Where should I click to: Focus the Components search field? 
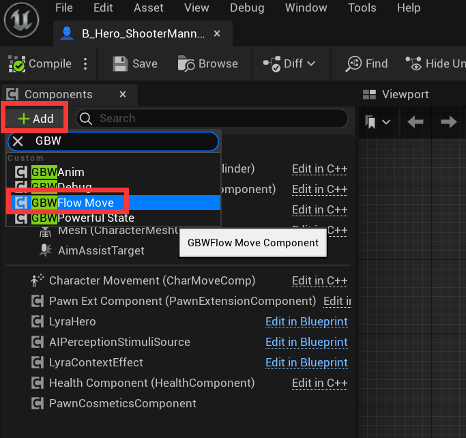(212, 118)
